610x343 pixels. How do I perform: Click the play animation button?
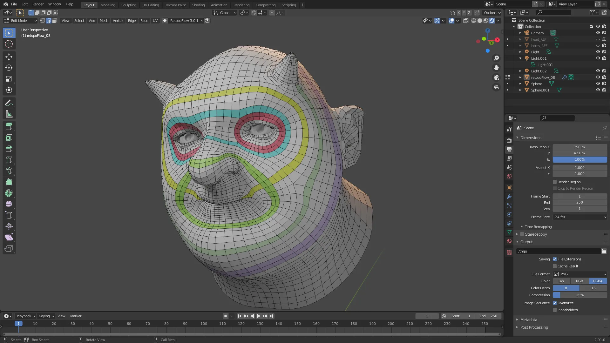tap(258, 316)
